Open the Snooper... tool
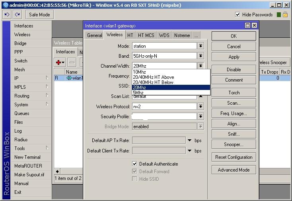 pos(234,144)
